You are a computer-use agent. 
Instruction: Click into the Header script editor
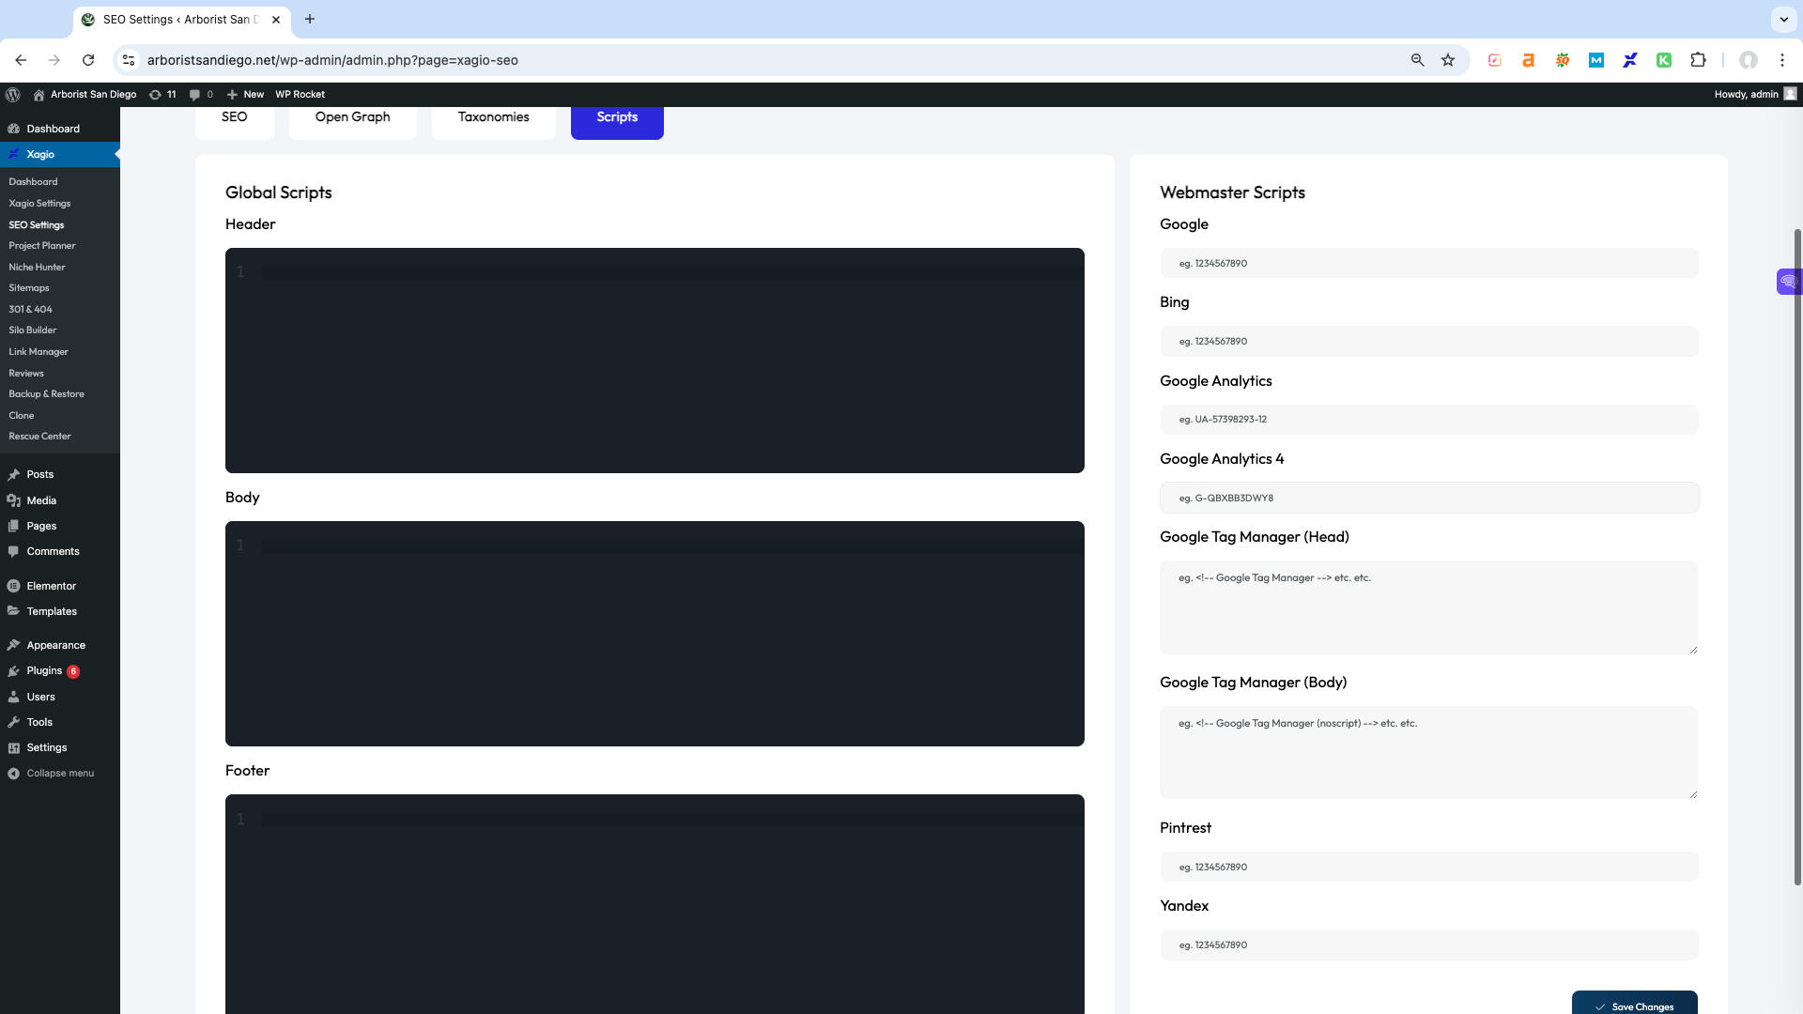tap(655, 361)
